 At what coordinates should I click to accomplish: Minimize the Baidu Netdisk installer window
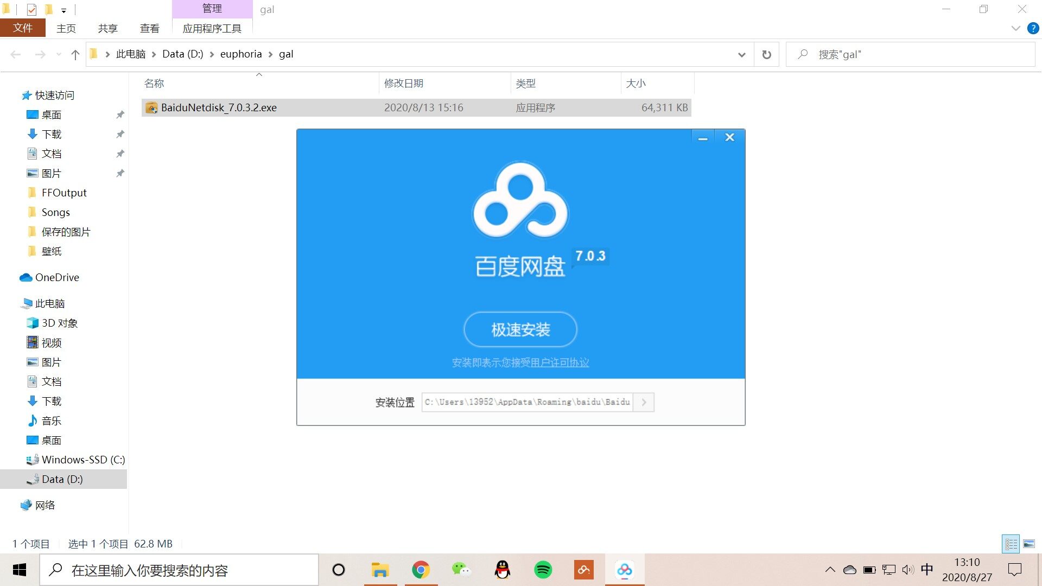point(703,138)
